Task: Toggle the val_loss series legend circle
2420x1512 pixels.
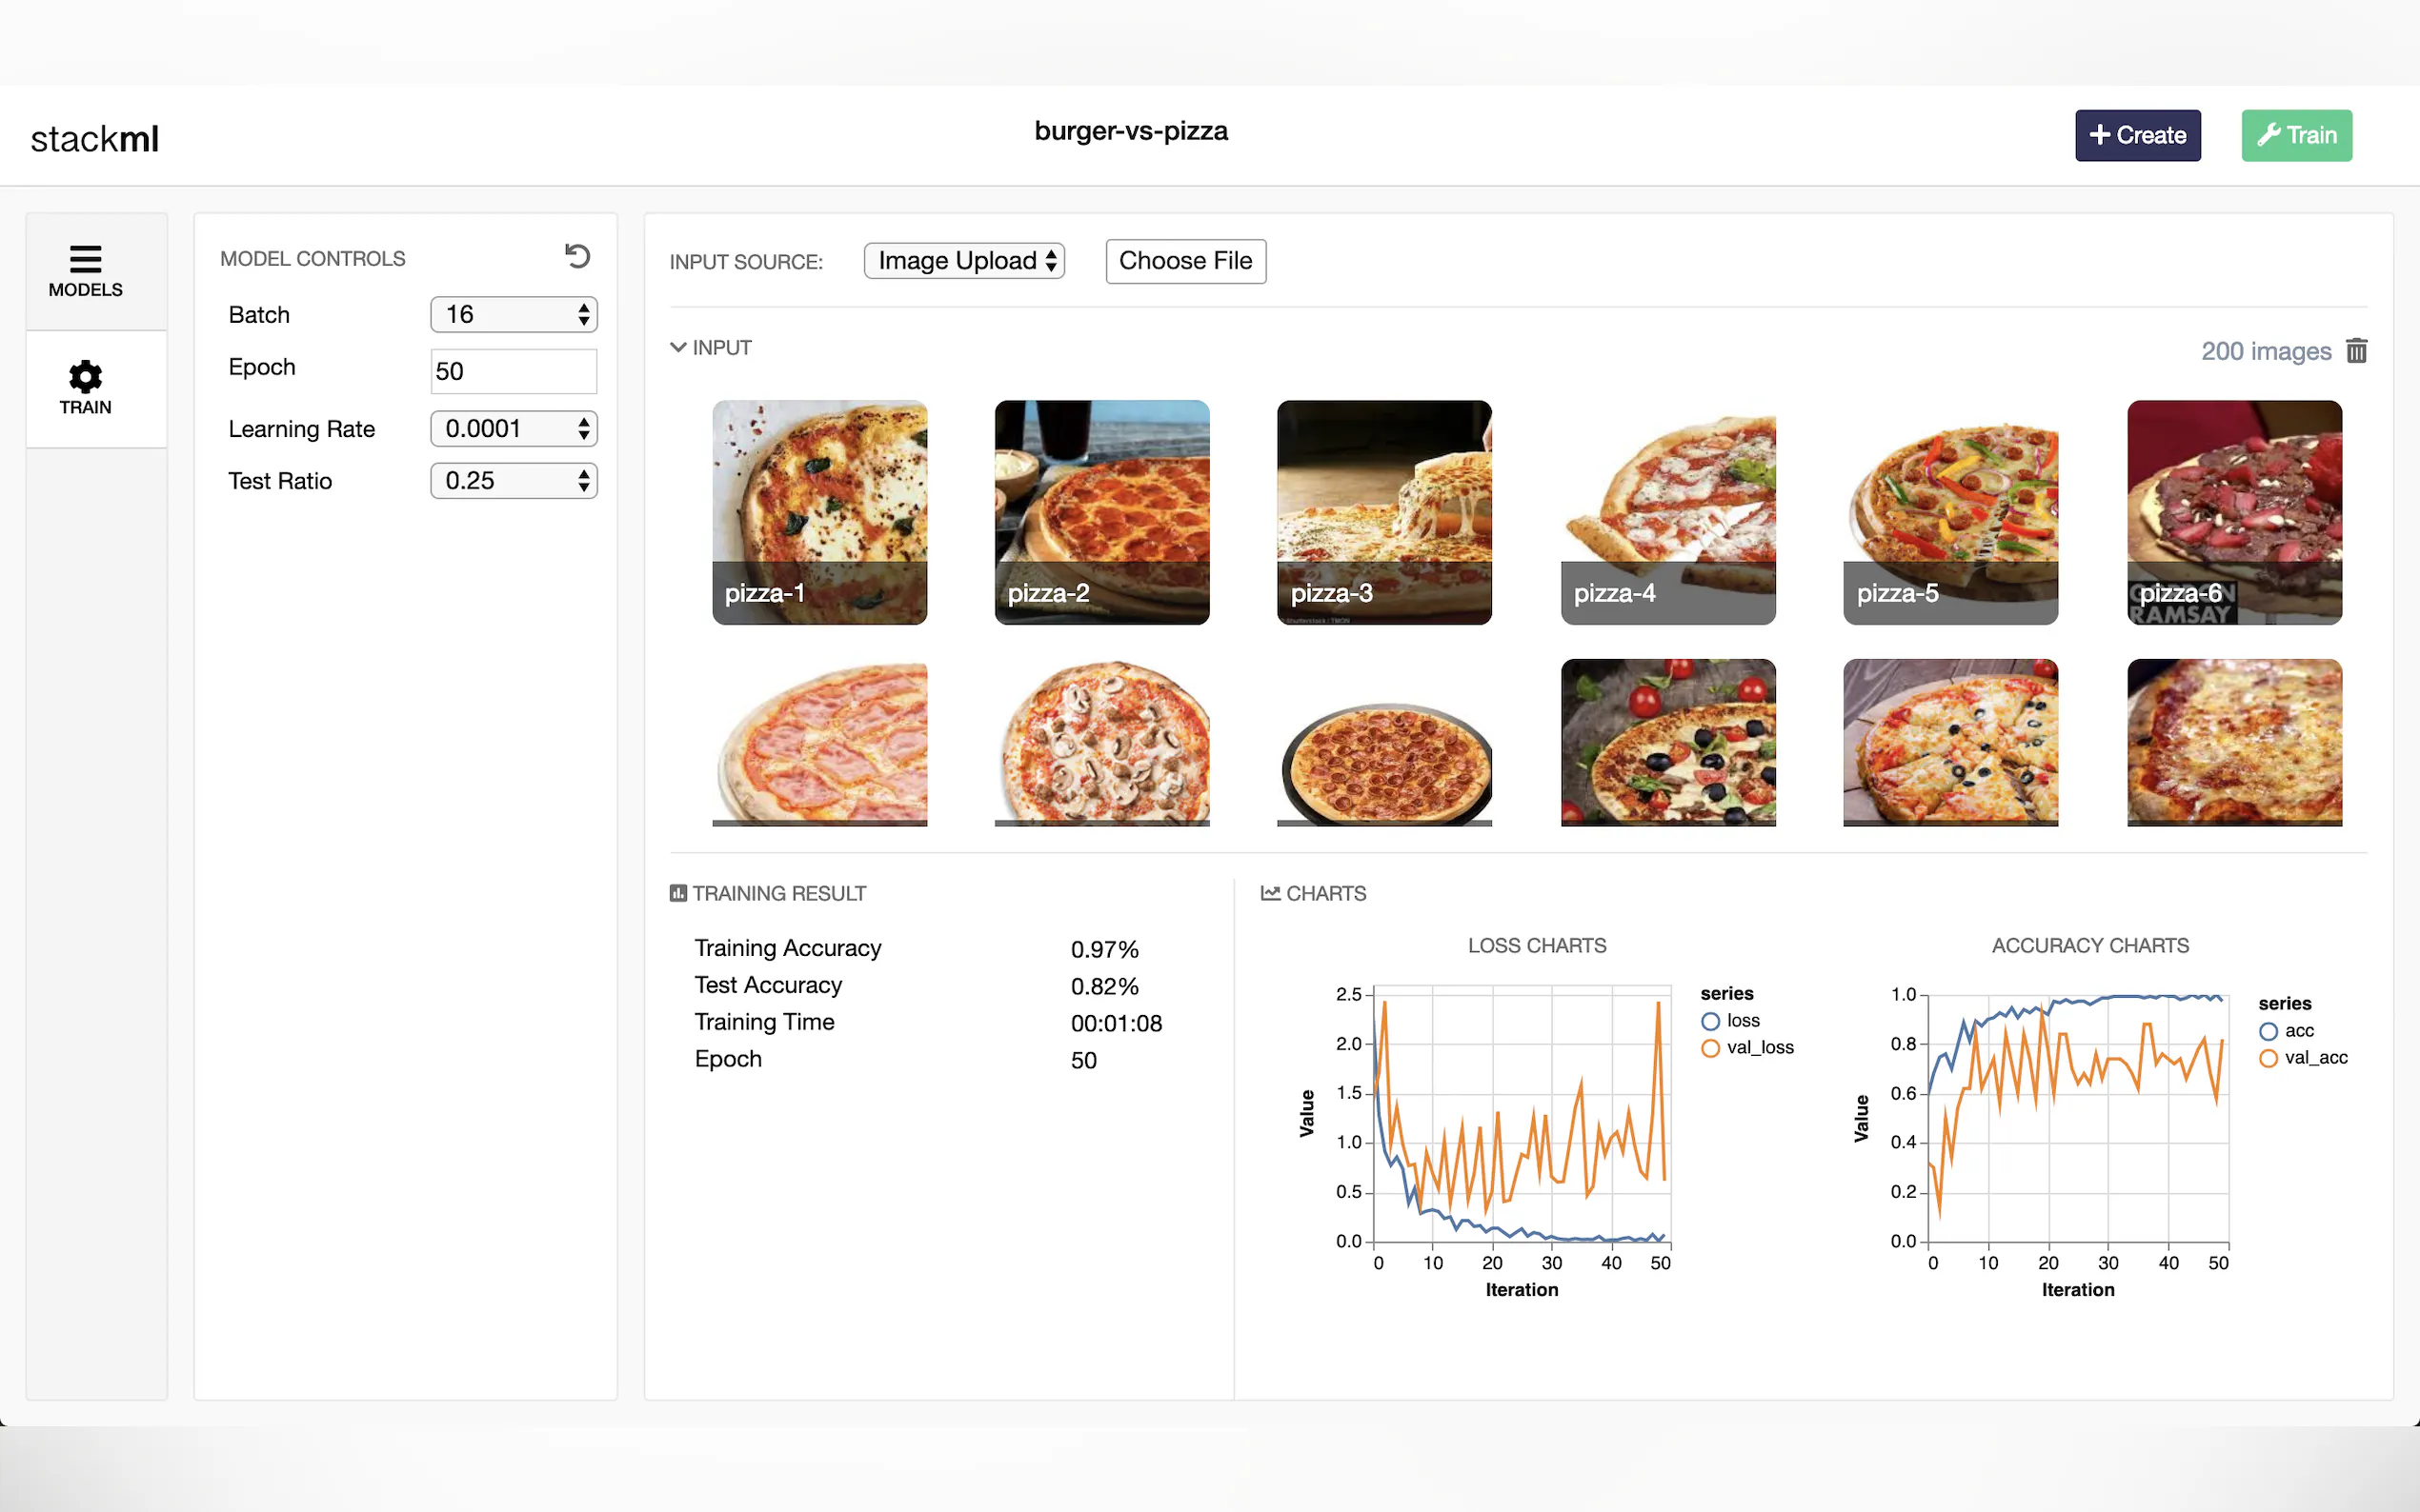Action: 1711,1048
